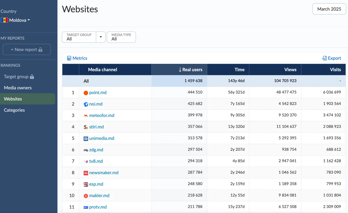Open Target group rankings

(x=19, y=77)
